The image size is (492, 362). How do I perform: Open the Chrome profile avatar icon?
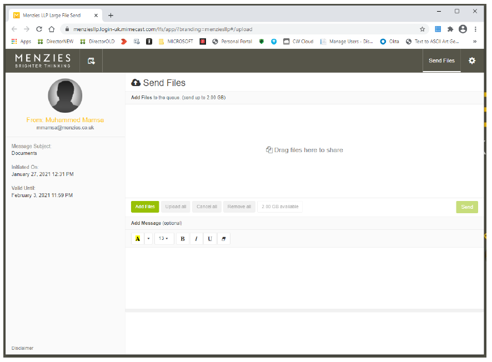click(463, 29)
